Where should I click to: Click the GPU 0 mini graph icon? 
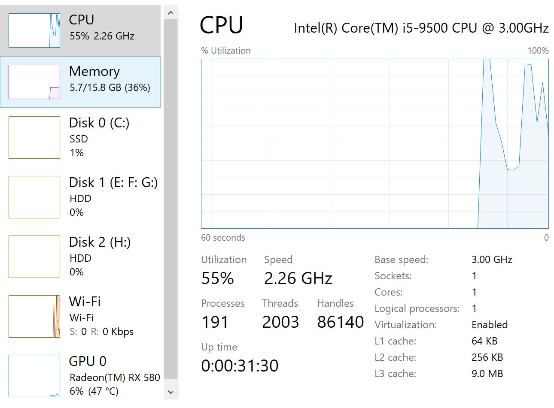click(x=34, y=376)
